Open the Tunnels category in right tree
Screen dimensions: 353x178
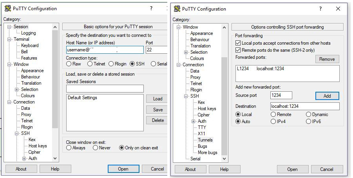tap(205, 140)
